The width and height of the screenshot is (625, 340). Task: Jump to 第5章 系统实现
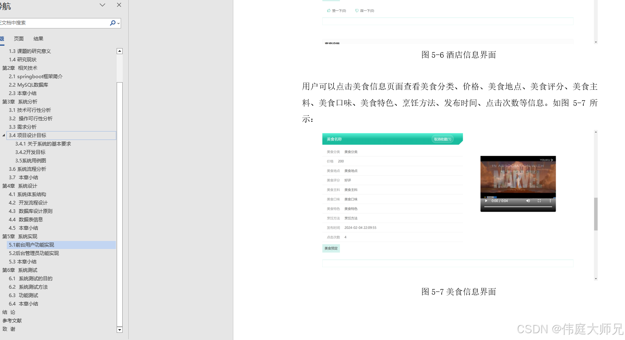20,236
